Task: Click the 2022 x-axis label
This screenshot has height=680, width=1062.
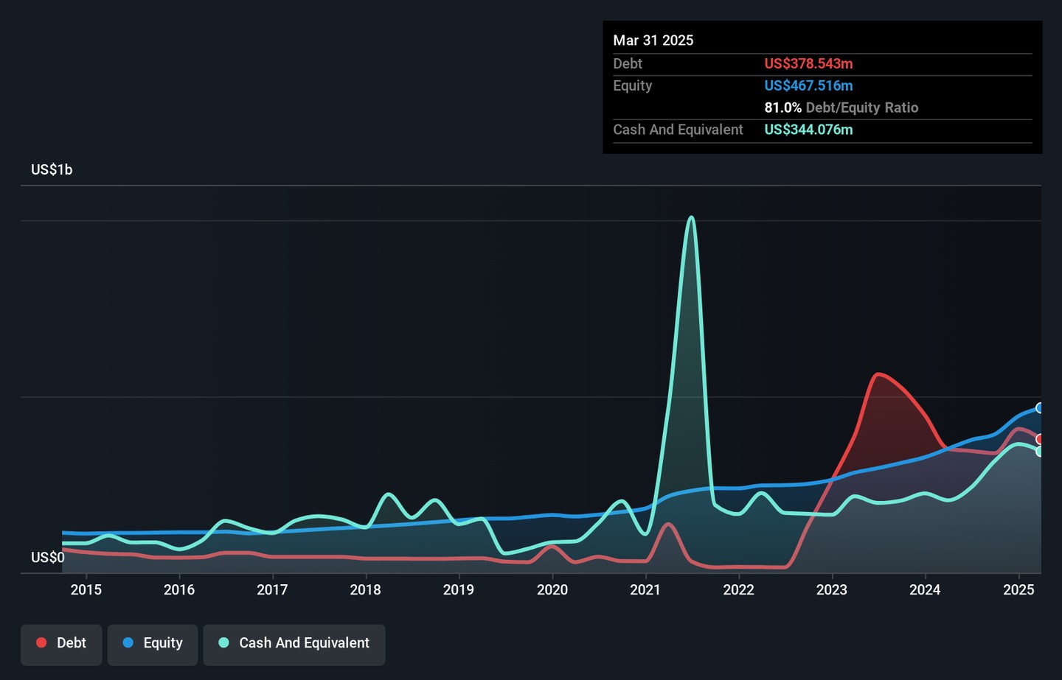Action: click(x=738, y=589)
